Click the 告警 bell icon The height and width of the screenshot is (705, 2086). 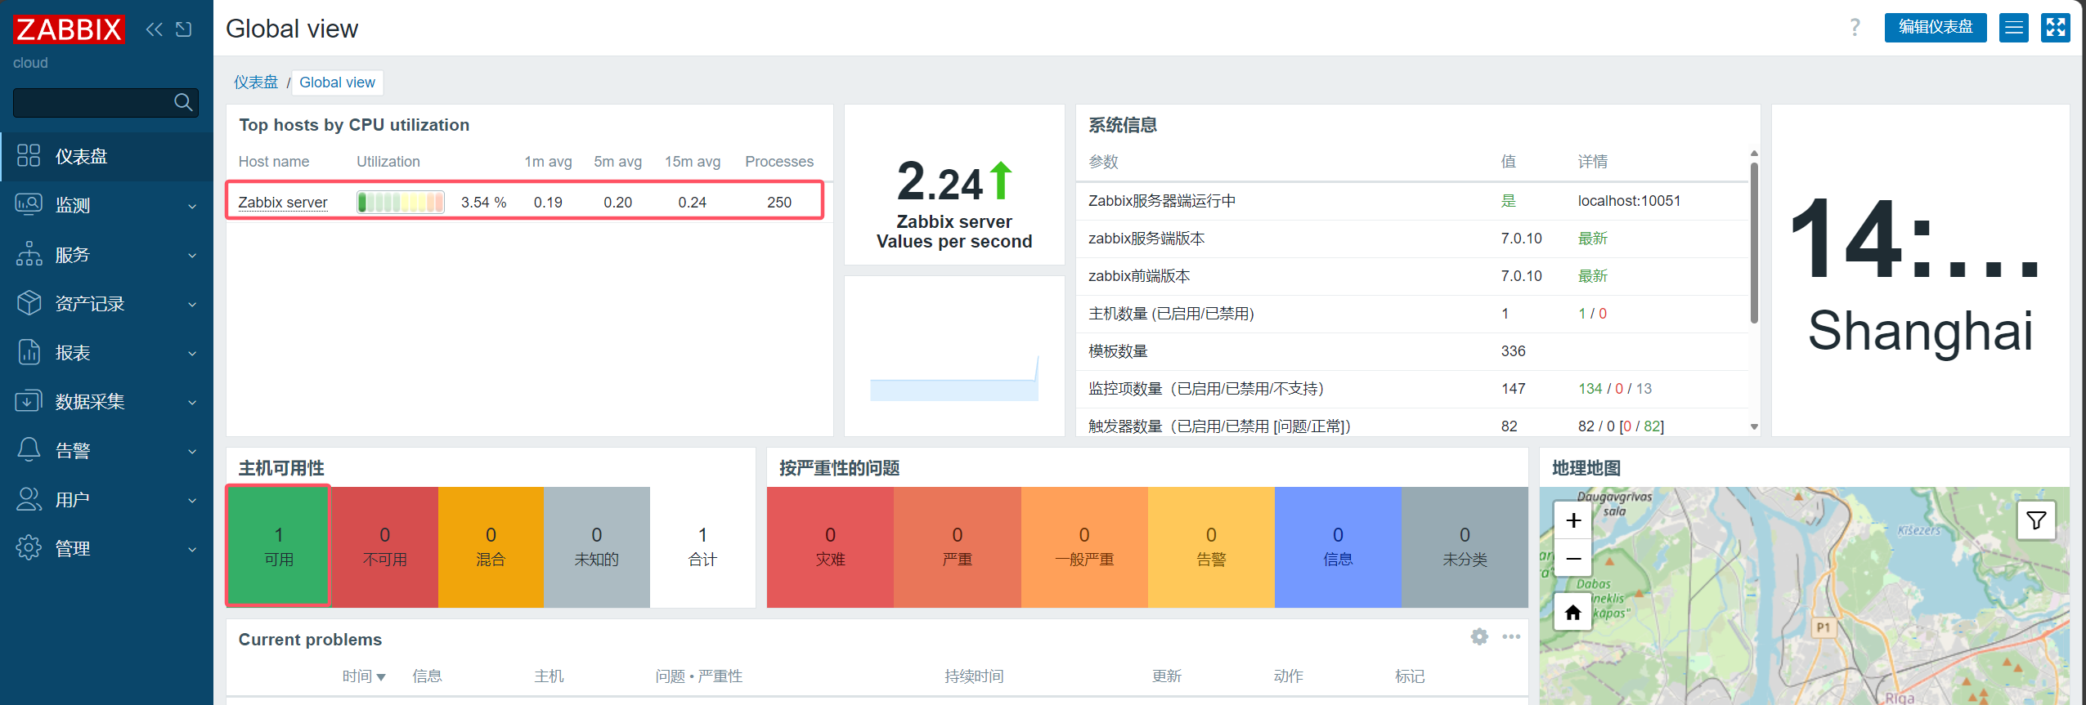[29, 450]
